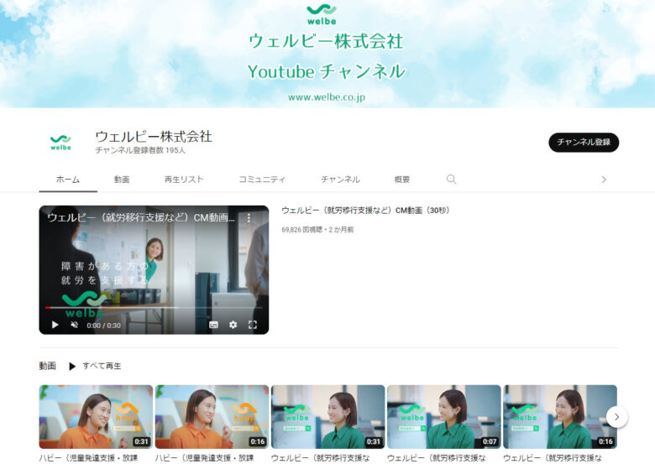The image size is (655, 464).
Task: Go to the チャンネル tab
Action: [340, 180]
